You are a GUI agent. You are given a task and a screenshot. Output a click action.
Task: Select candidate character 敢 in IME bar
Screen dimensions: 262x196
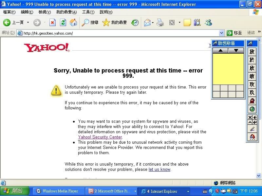(x=252, y=76)
